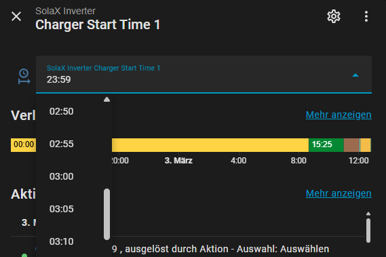Open entity settings gear icon
This screenshot has height=257, width=386.
[334, 16]
